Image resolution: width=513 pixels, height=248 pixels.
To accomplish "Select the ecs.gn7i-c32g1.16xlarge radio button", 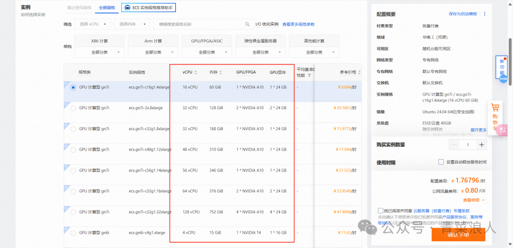I will tap(73, 191).
